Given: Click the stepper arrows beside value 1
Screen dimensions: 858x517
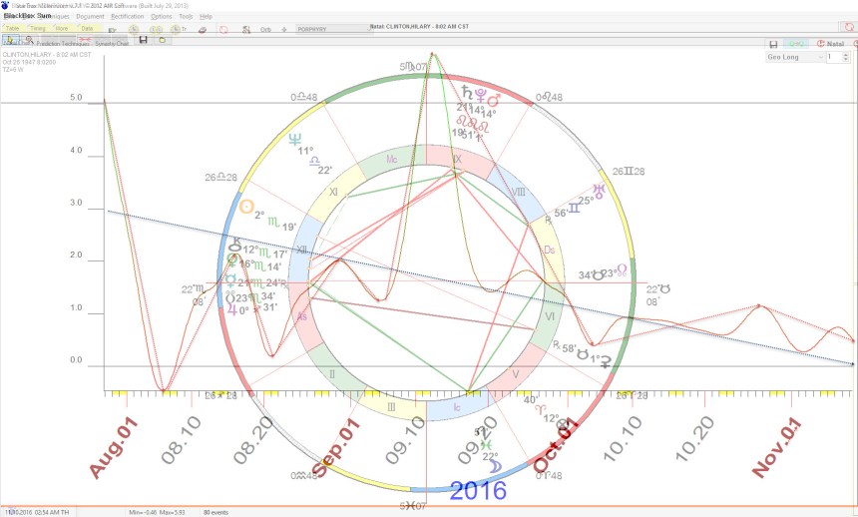Looking at the screenshot, I should 846,57.
